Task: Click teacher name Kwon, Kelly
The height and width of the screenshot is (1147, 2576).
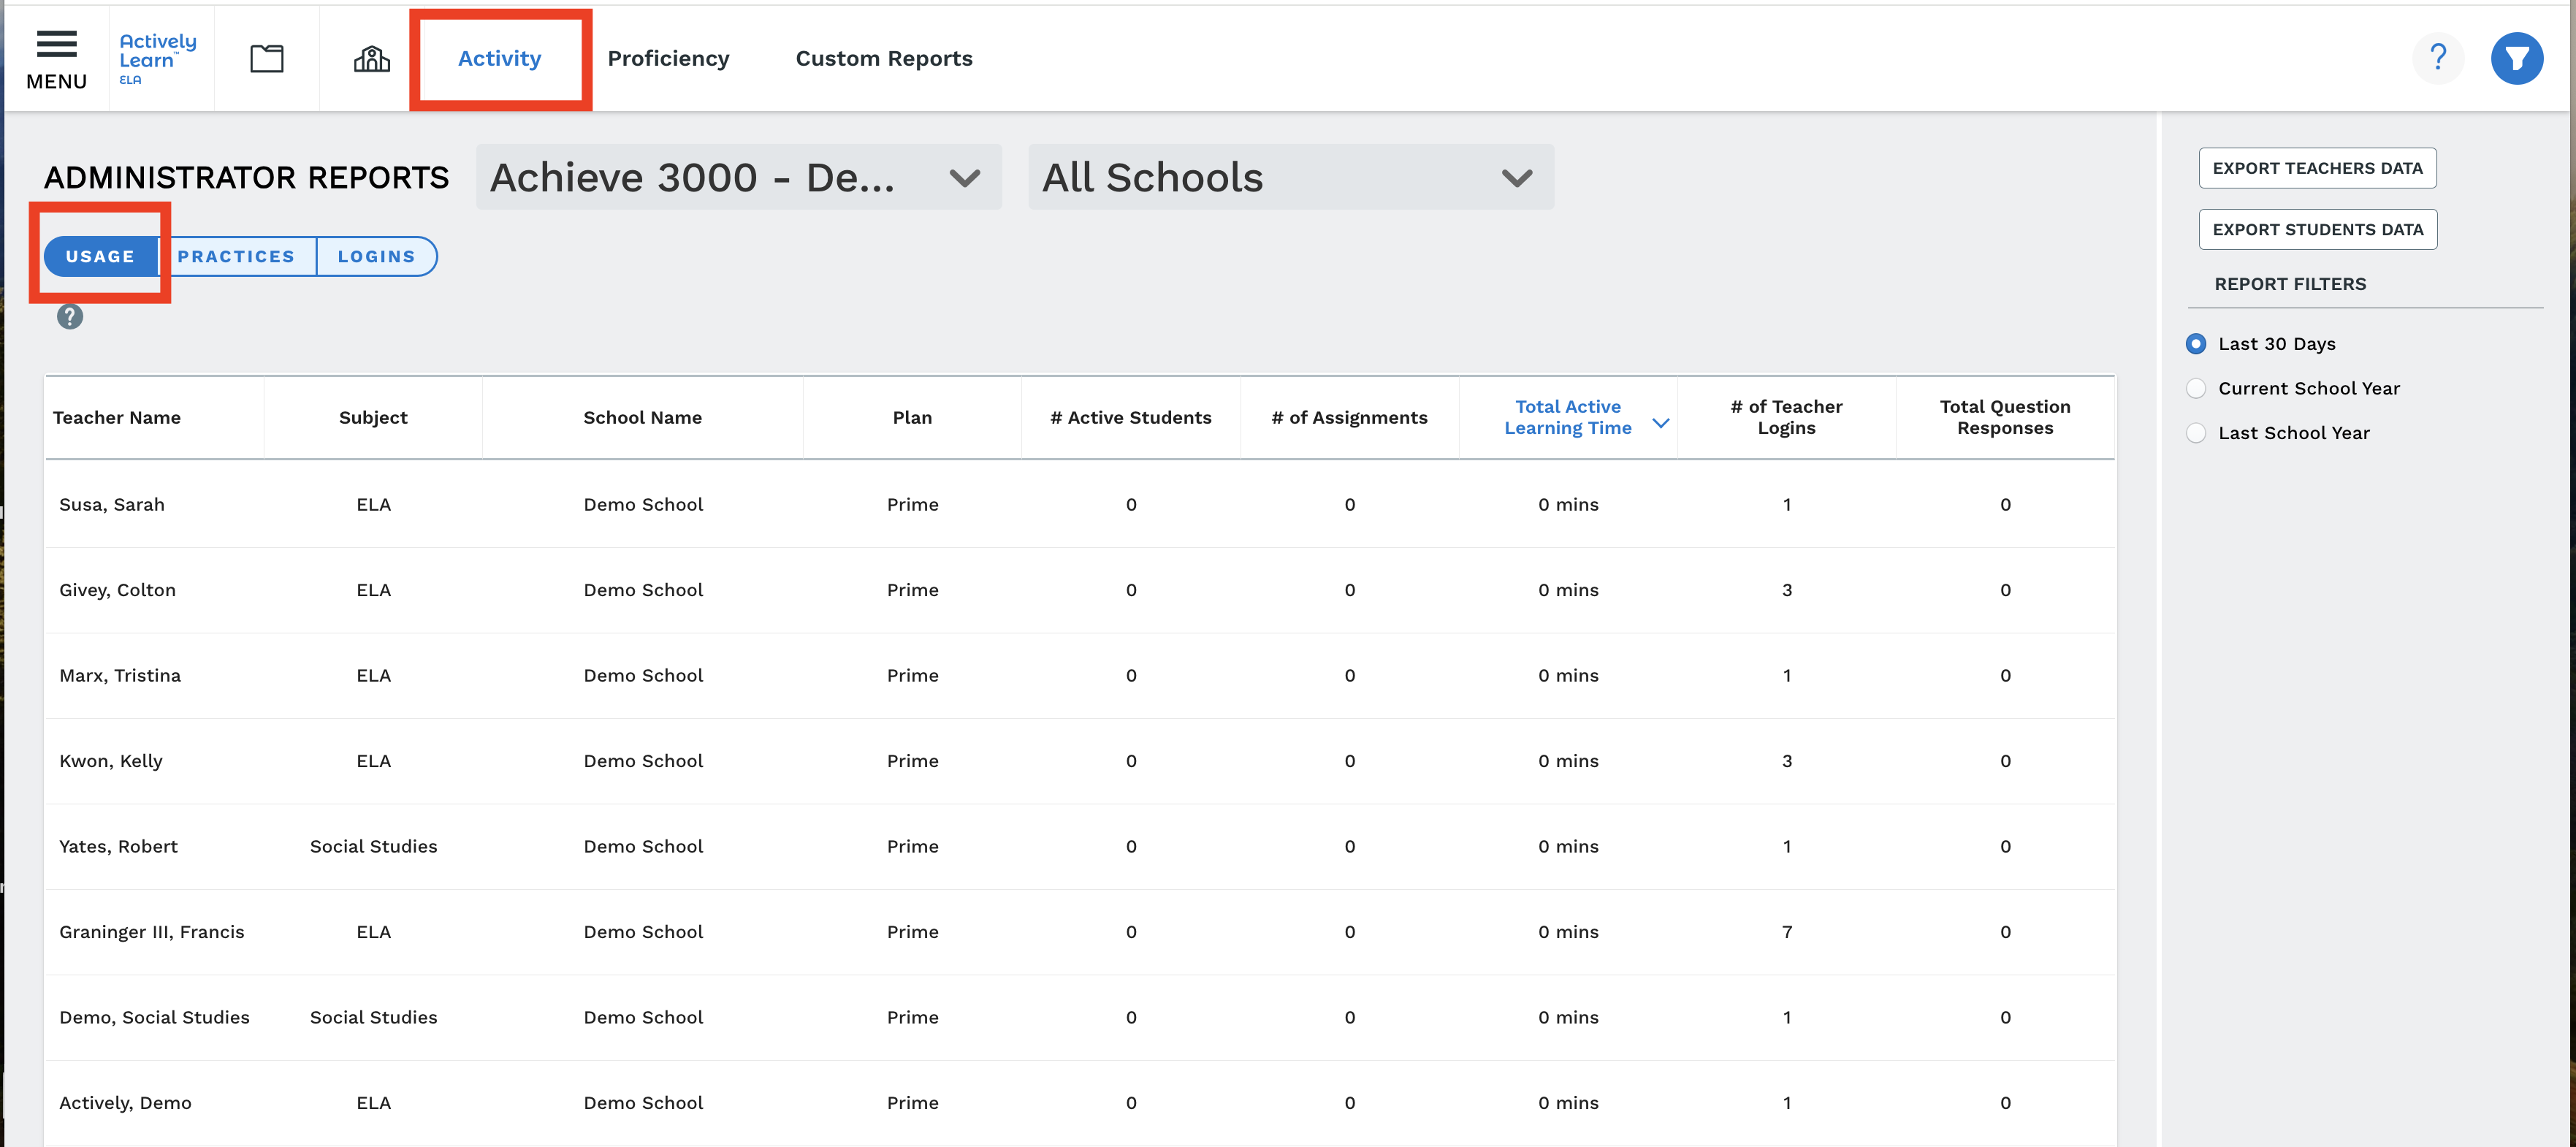Action: pos(110,761)
